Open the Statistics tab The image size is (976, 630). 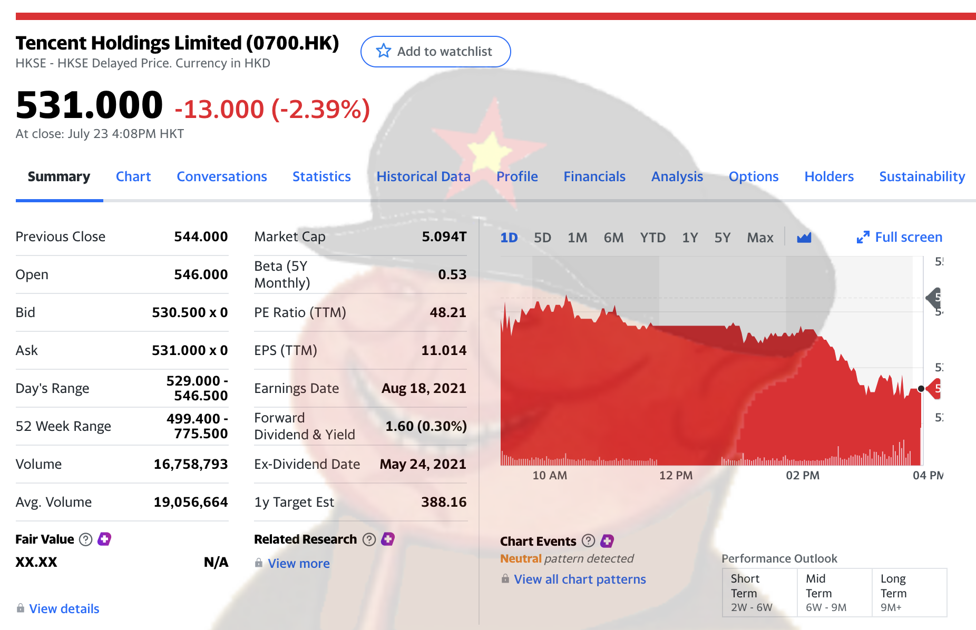321,176
